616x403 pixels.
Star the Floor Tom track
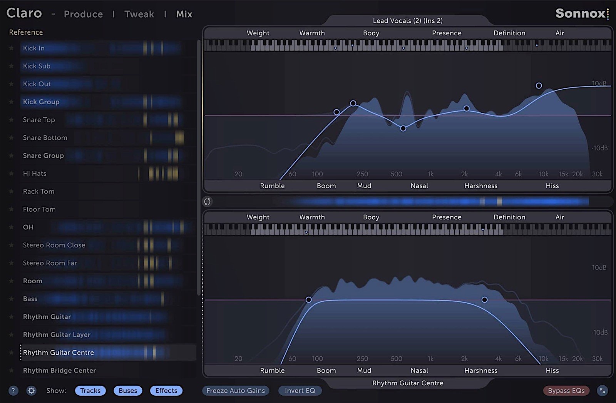coord(11,209)
